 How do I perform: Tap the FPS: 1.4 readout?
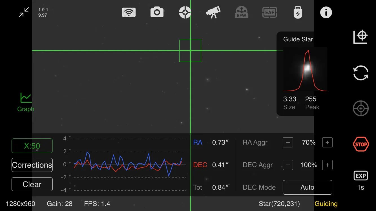[x=97, y=204]
